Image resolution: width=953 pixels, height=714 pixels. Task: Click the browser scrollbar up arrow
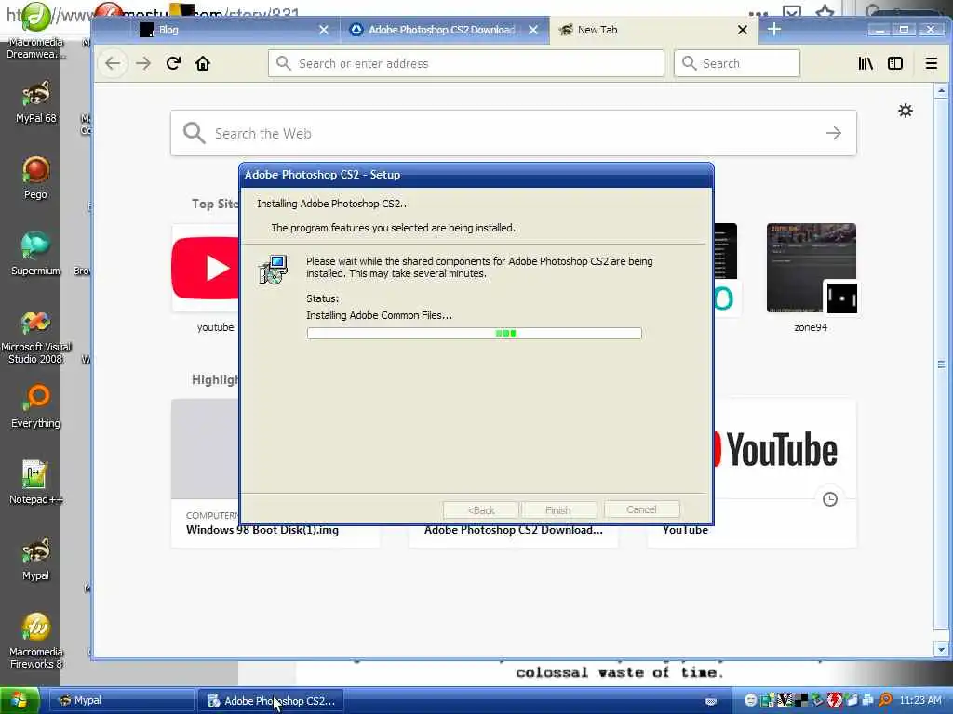941,91
